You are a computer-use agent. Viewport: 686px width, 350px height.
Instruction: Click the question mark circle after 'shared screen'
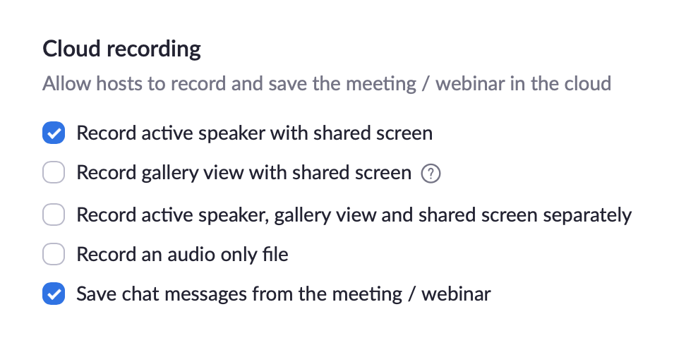click(431, 174)
